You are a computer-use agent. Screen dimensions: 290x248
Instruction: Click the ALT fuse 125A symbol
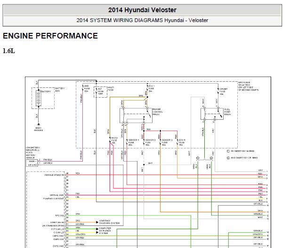coord(97,91)
